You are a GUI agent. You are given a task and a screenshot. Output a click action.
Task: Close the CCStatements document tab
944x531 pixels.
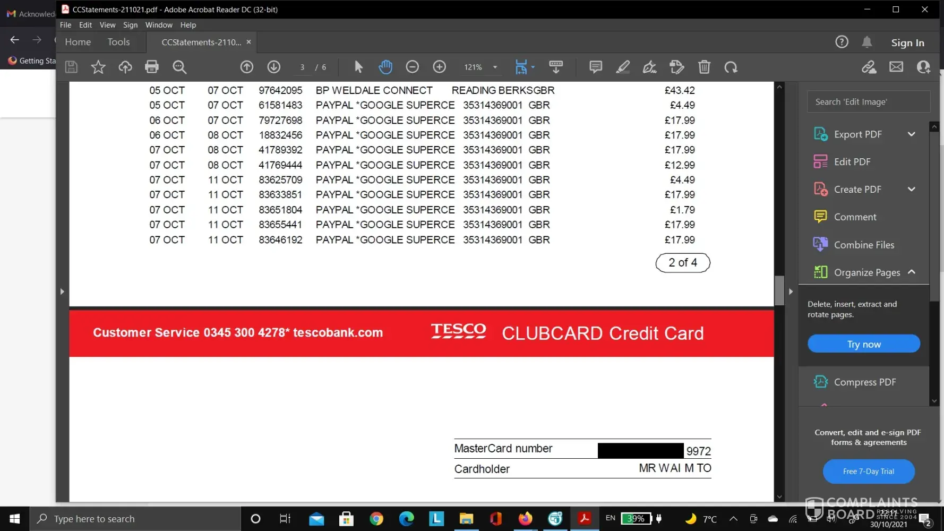(x=248, y=42)
